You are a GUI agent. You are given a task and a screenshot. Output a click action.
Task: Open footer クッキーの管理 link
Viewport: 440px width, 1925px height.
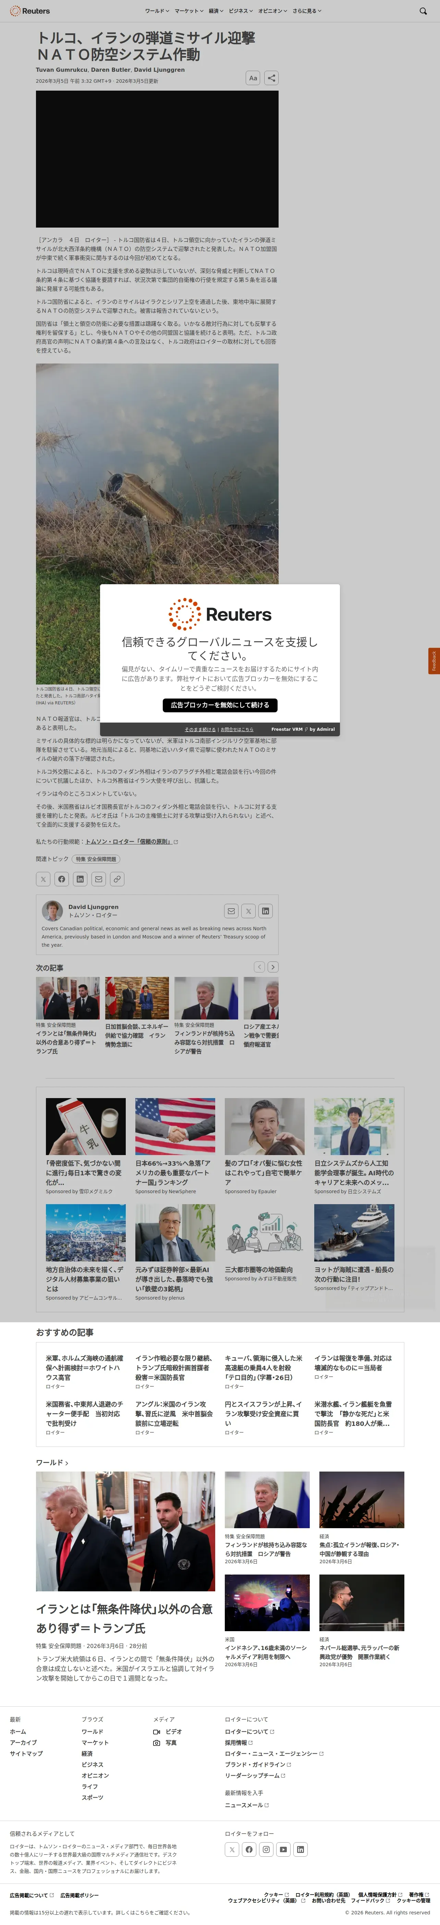coord(413,1900)
